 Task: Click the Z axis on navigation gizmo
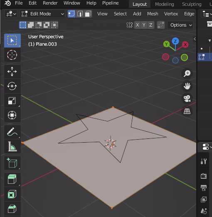pos(175,41)
